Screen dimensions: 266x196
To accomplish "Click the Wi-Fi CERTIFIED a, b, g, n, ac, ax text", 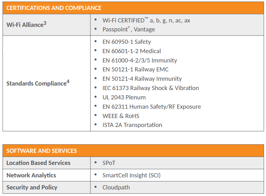I will 146,20.
